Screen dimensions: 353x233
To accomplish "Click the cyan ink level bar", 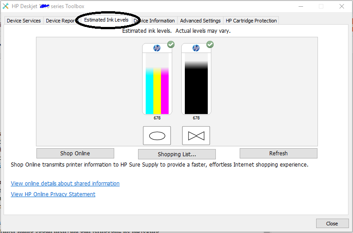I will [149, 91].
